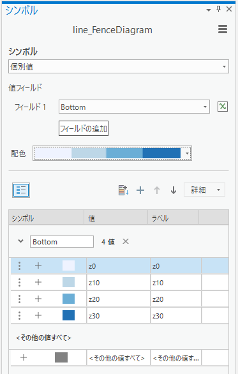Click the Add all values icon
The height and width of the screenshot is (374, 238).
(124, 190)
